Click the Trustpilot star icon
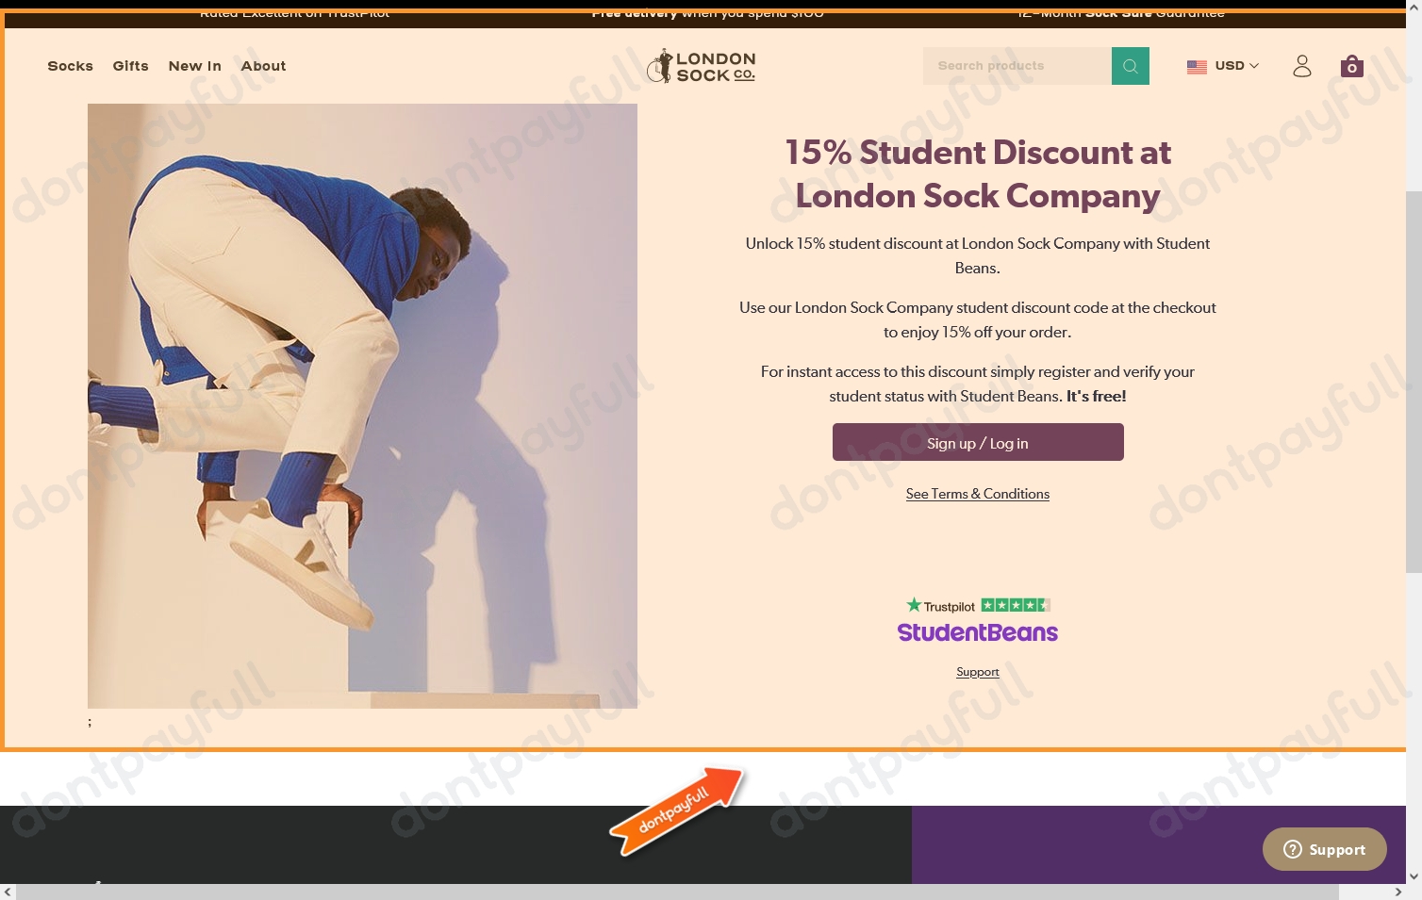The height and width of the screenshot is (900, 1422). [915, 604]
